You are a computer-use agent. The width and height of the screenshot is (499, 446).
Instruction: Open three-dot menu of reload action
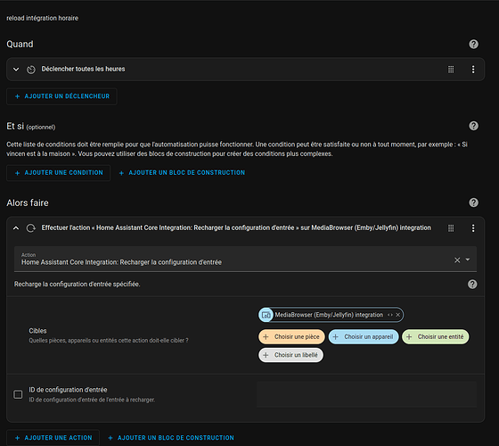pos(473,228)
